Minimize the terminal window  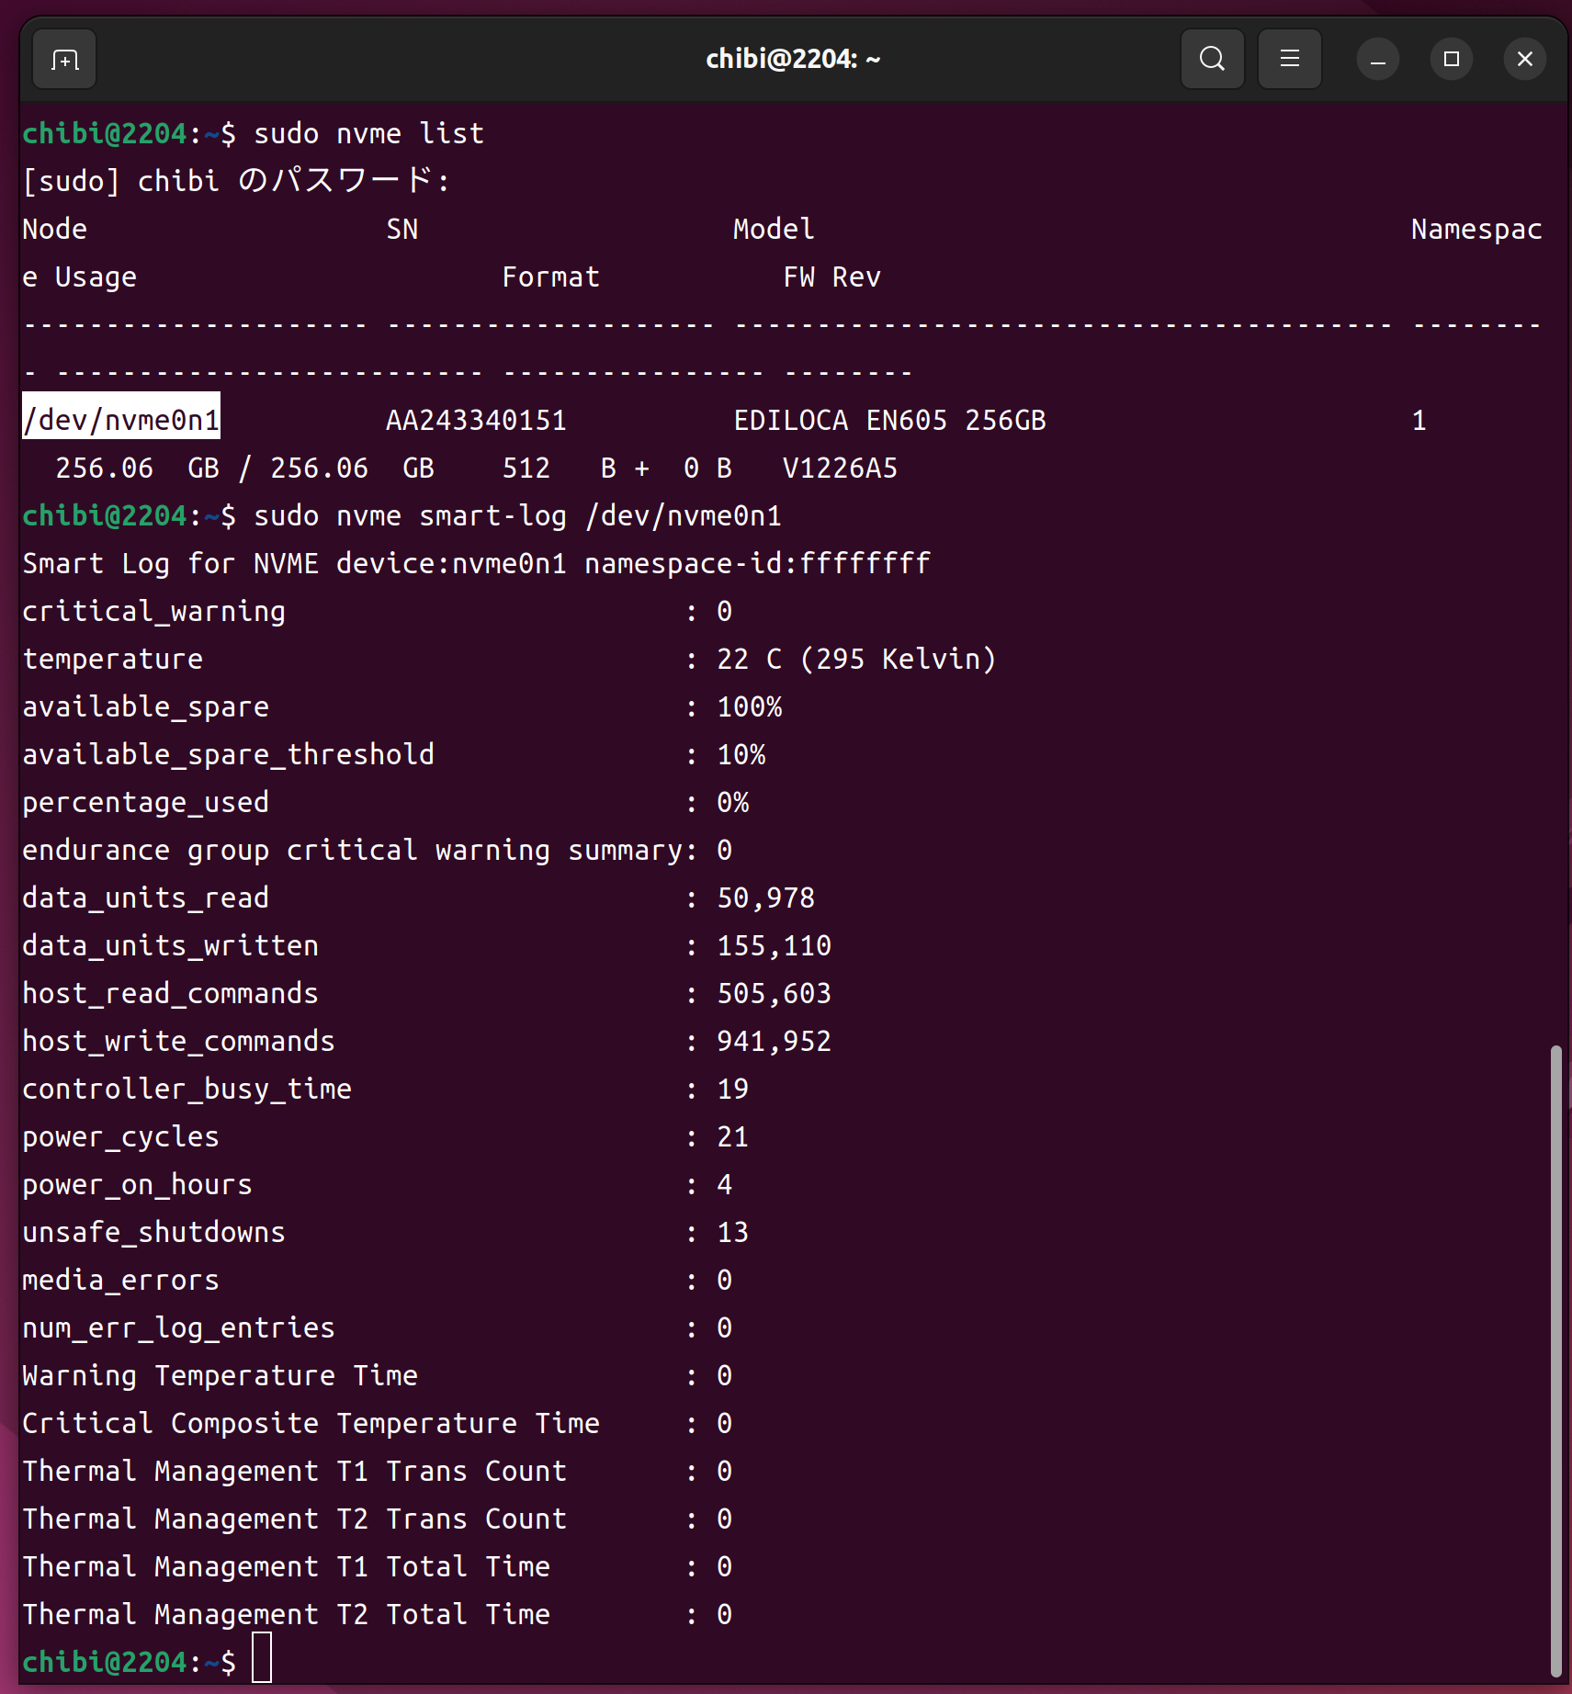pos(1377,60)
